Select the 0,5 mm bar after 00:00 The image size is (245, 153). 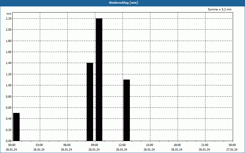[x=17, y=127]
